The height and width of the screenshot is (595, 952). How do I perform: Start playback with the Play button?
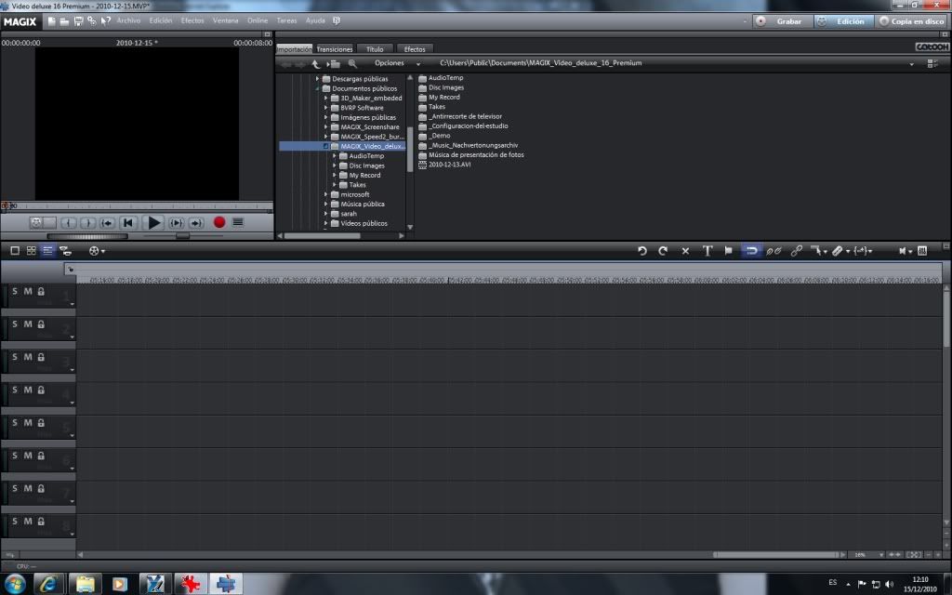(x=153, y=223)
